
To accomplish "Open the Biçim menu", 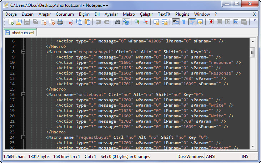I will (x=84, y=14).
